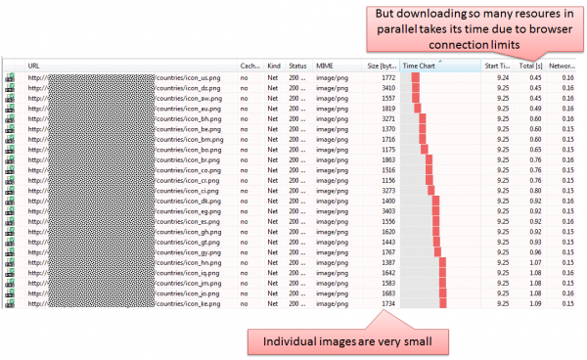The image size is (587, 360).
Task: Click the size value 3403
Action: pos(388,211)
